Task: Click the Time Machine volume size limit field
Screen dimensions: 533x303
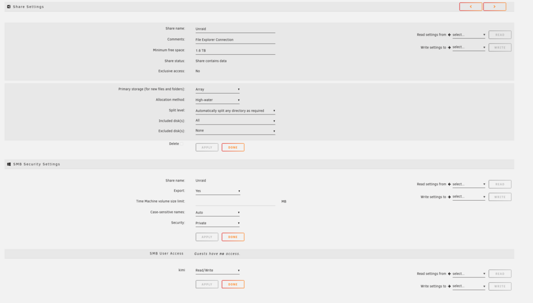Action: 235,201
